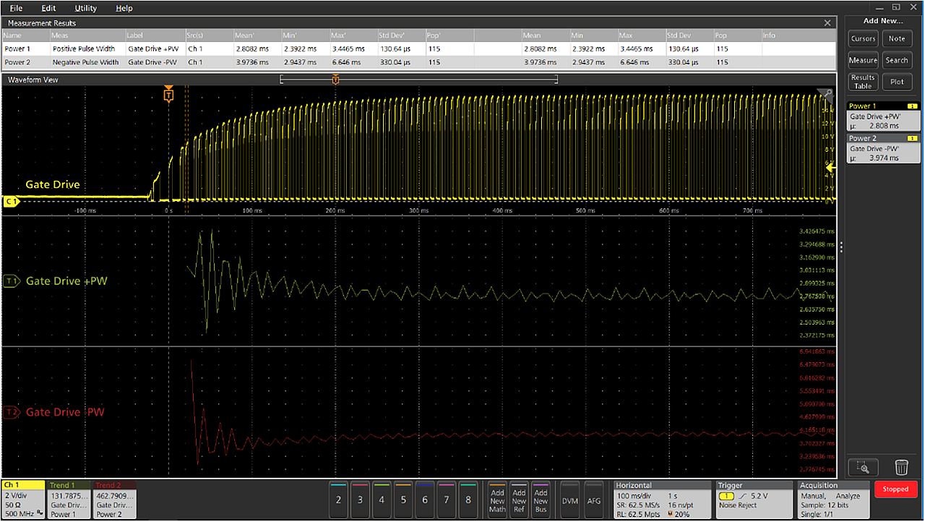Click the Cursors button

point(863,39)
